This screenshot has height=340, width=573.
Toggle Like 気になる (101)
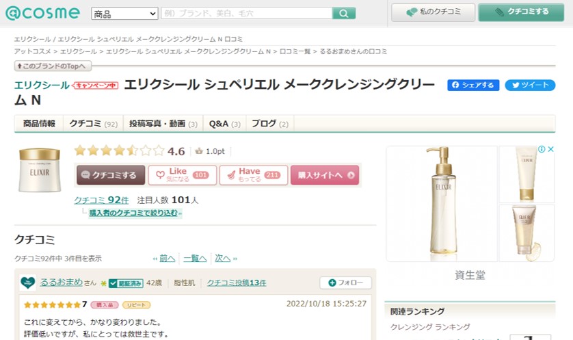click(x=183, y=175)
